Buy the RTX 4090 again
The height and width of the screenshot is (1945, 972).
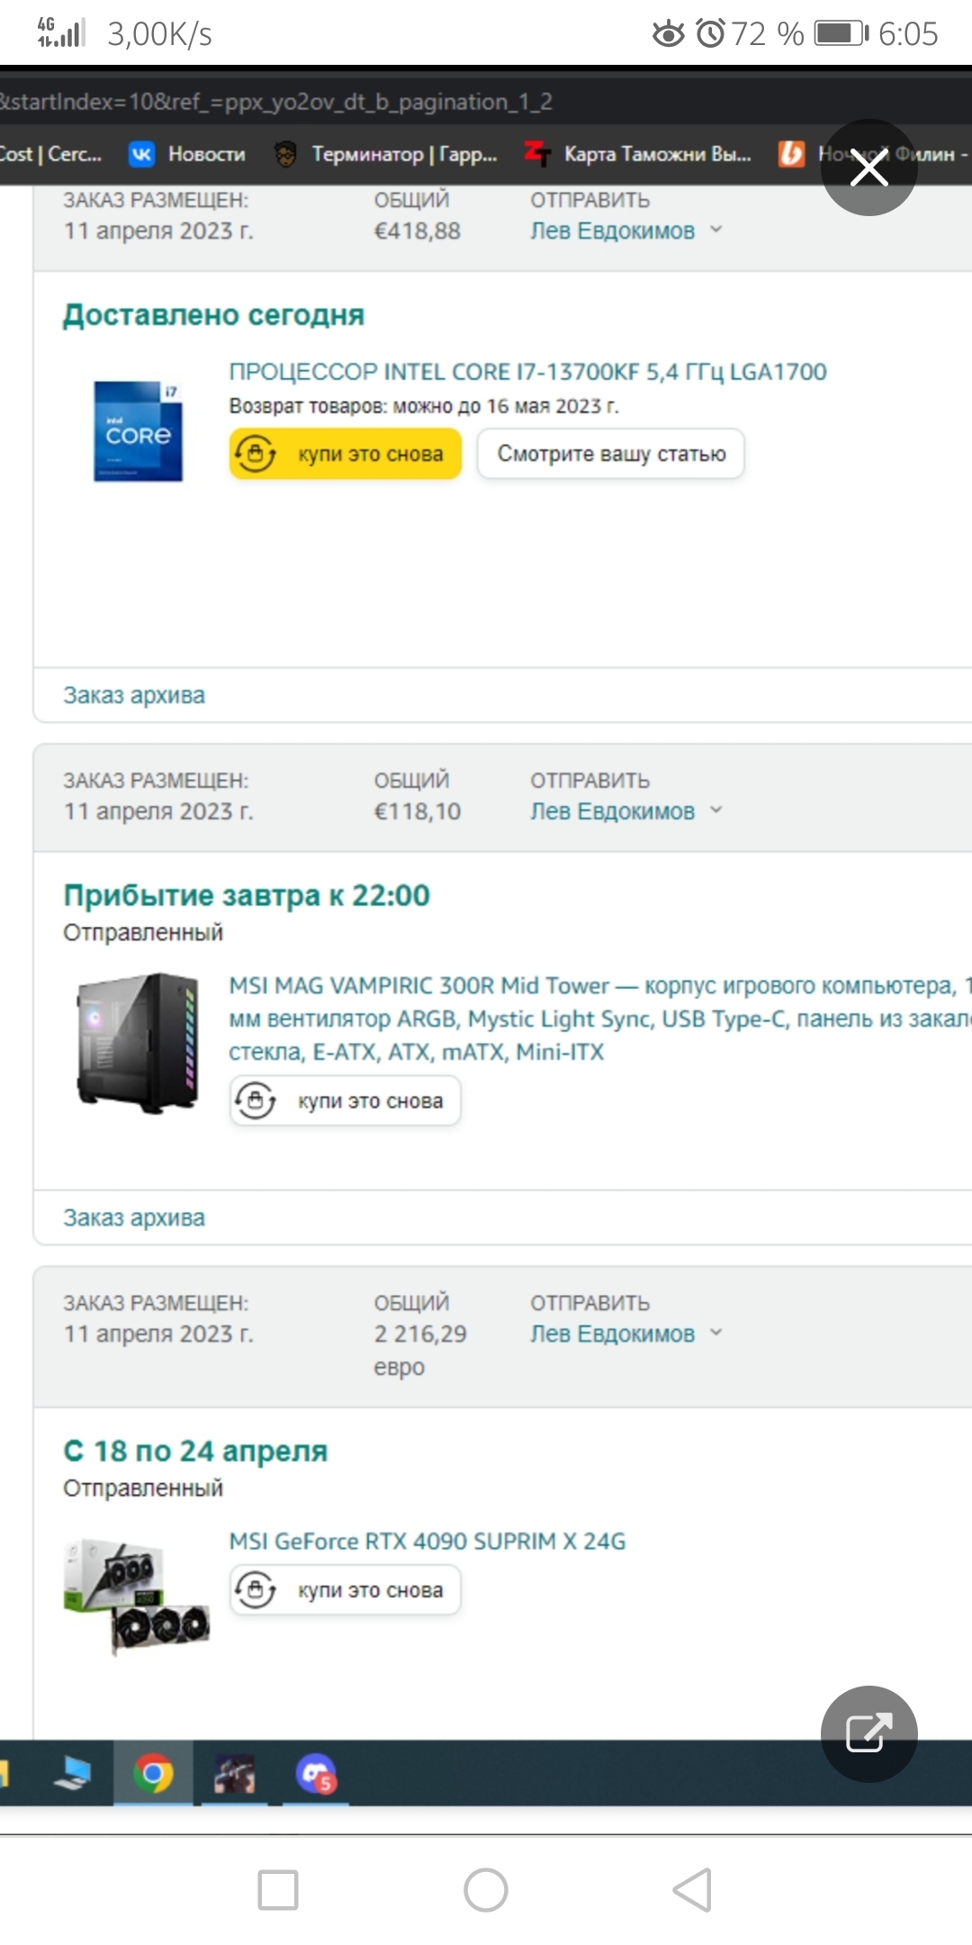pyautogui.click(x=346, y=1590)
